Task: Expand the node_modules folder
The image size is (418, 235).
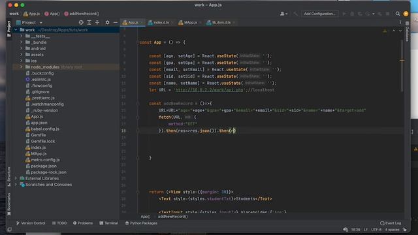Action: [x=21, y=67]
